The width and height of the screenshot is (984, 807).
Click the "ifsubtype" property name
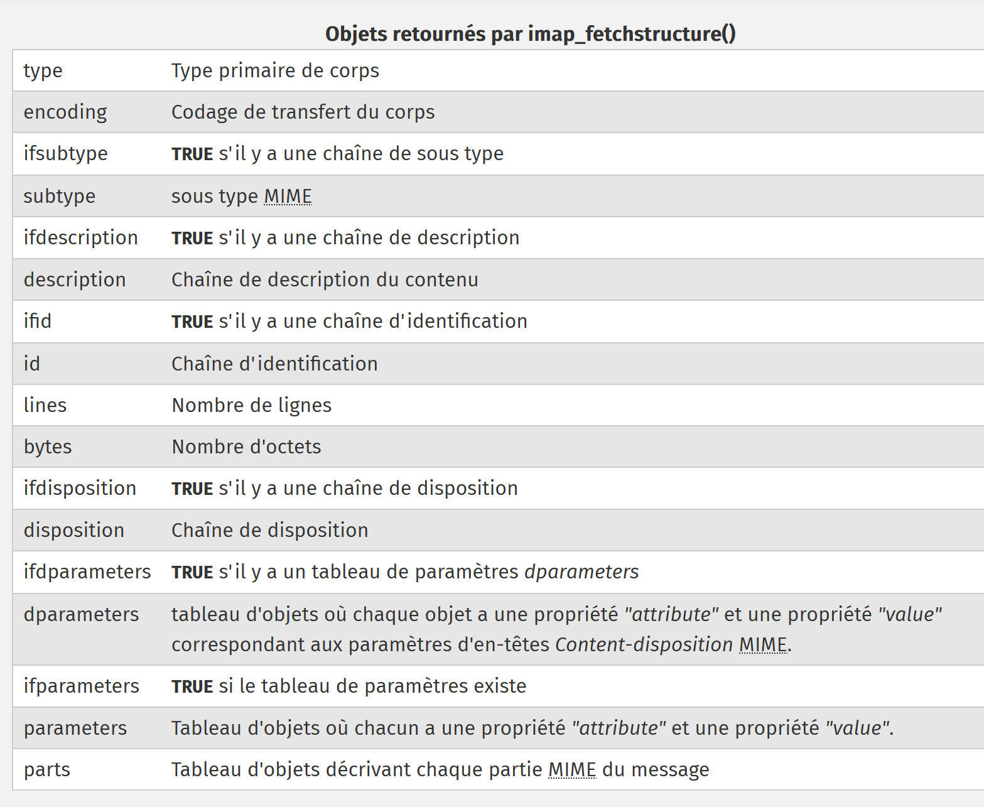coord(65,154)
